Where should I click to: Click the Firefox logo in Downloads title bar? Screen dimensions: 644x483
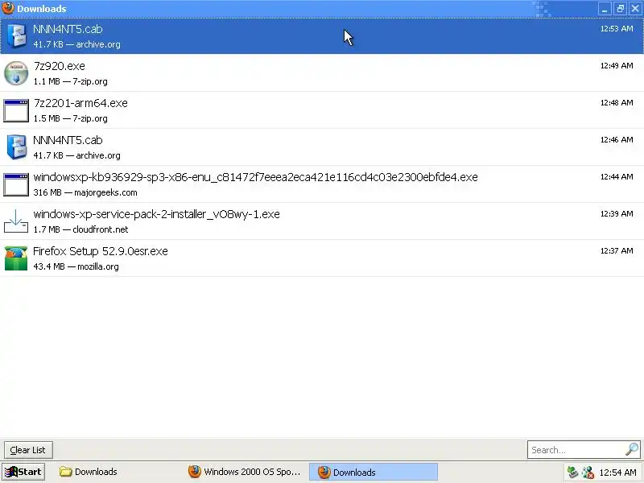point(8,8)
